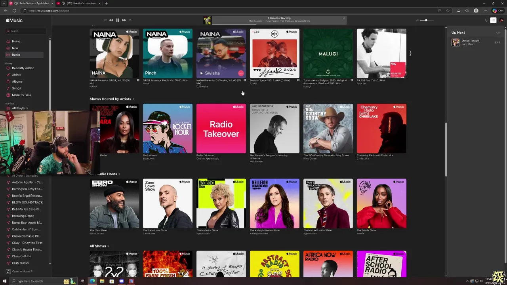
Task: Skip to the previous track
Action: tap(111, 20)
